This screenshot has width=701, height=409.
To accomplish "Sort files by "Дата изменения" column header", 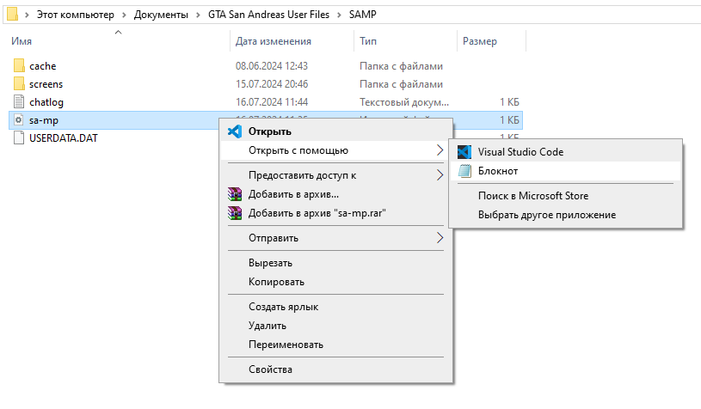I will click(274, 41).
